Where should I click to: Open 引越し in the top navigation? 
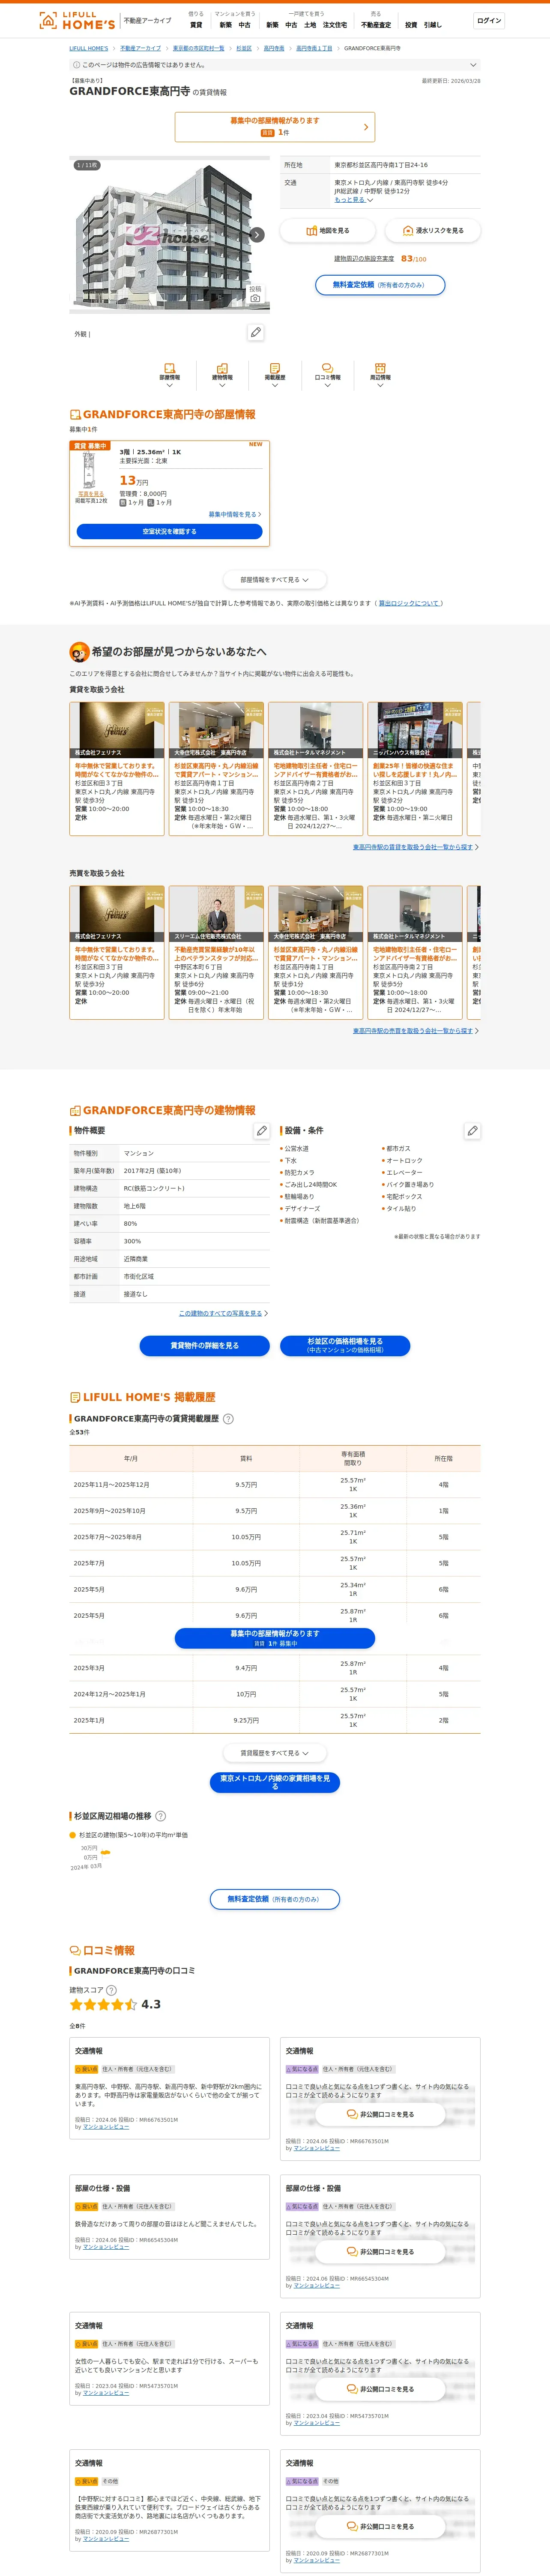(432, 25)
